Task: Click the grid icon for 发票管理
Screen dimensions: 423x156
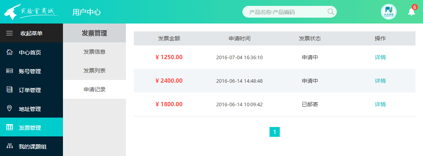Action: tap(9, 127)
